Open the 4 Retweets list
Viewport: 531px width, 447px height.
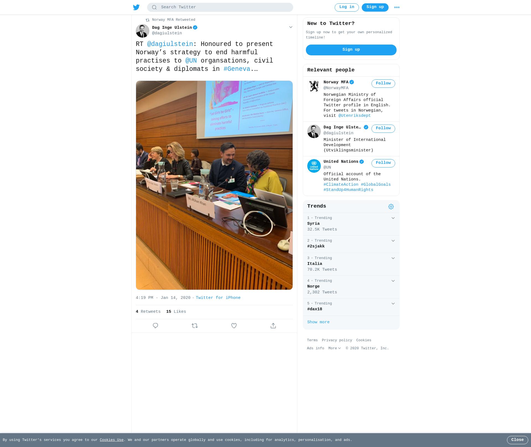(148, 312)
